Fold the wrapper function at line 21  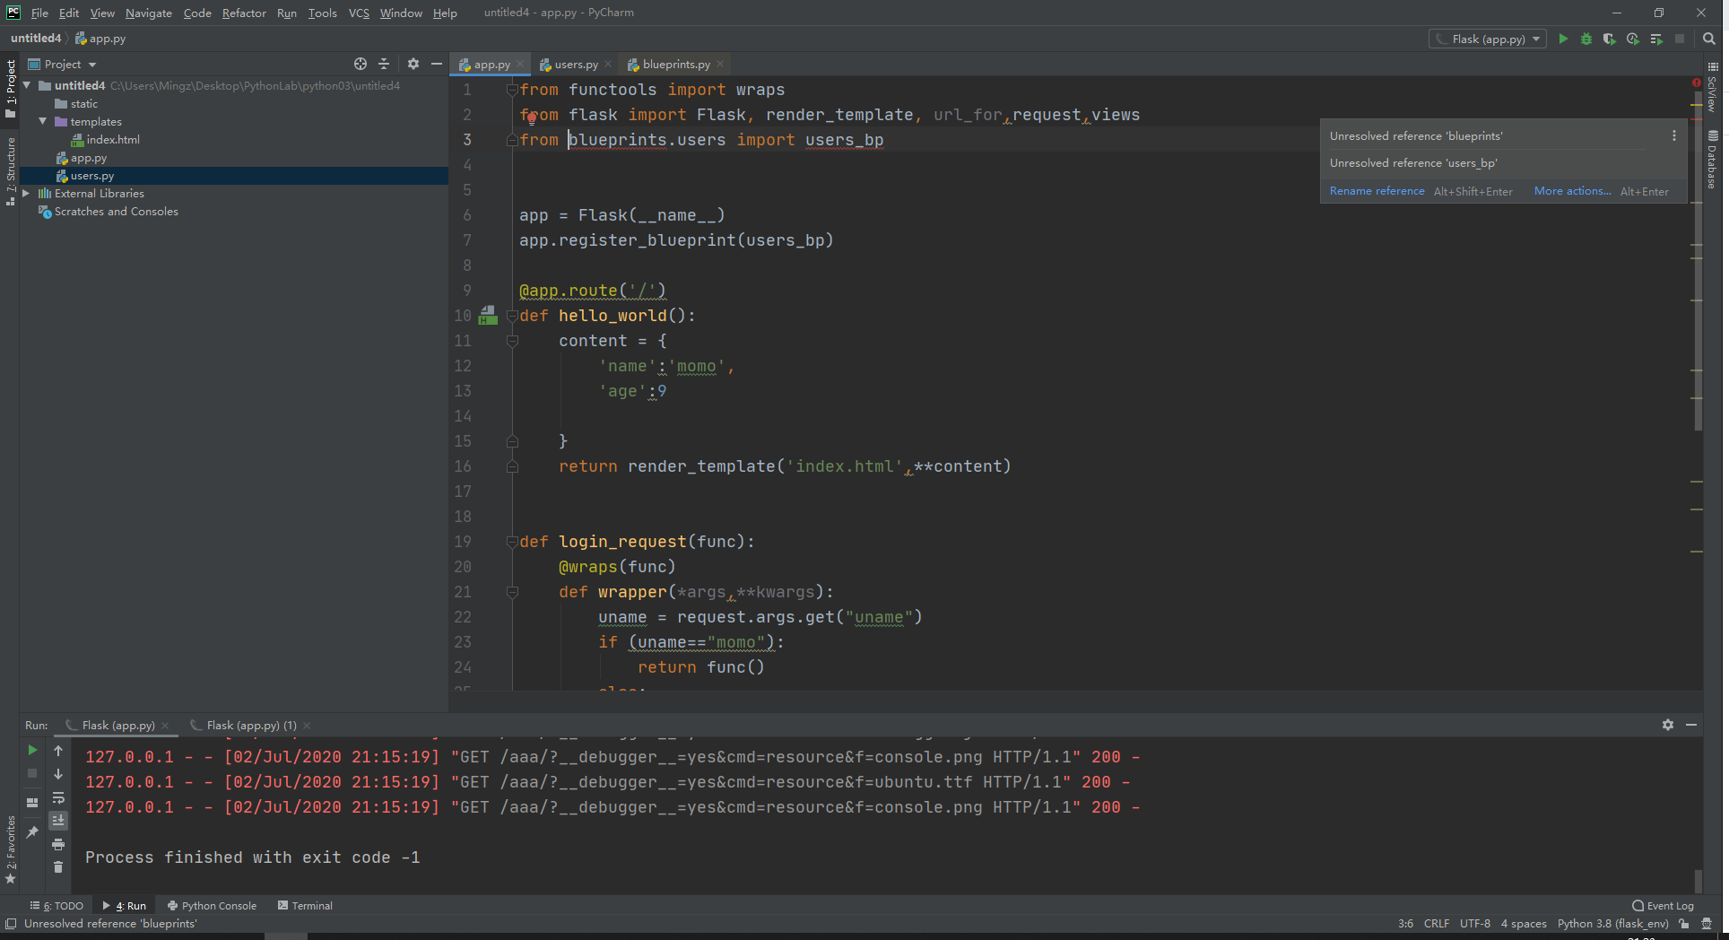tap(512, 592)
